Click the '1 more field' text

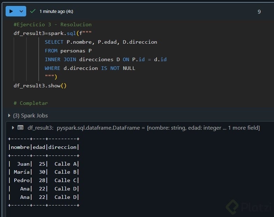[x=244, y=128]
